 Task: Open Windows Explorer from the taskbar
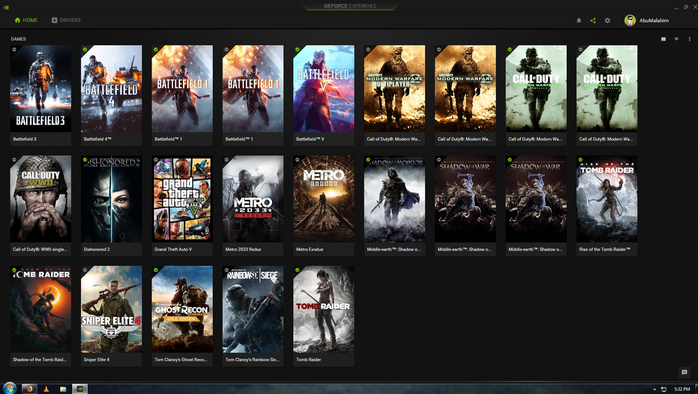tap(63, 389)
